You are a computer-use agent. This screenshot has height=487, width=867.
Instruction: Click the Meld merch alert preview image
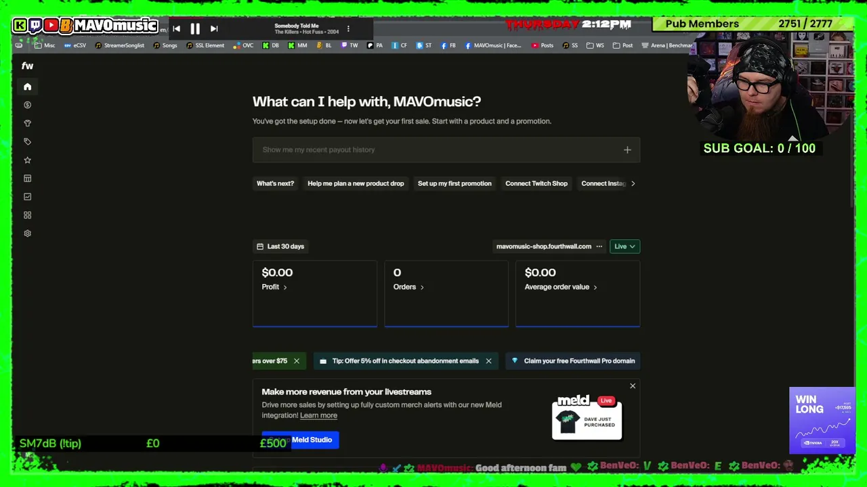[587, 417]
